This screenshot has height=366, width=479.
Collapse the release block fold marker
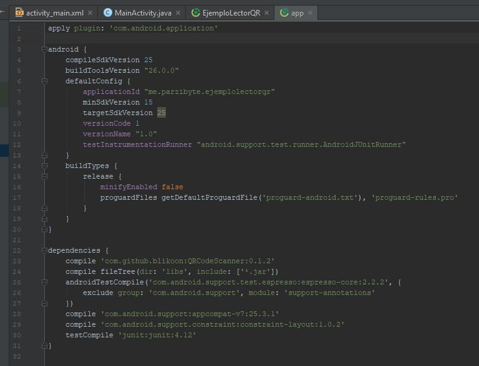tap(45, 176)
